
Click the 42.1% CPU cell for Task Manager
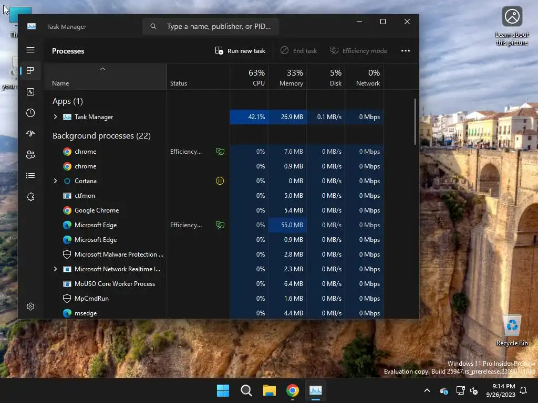click(249, 117)
